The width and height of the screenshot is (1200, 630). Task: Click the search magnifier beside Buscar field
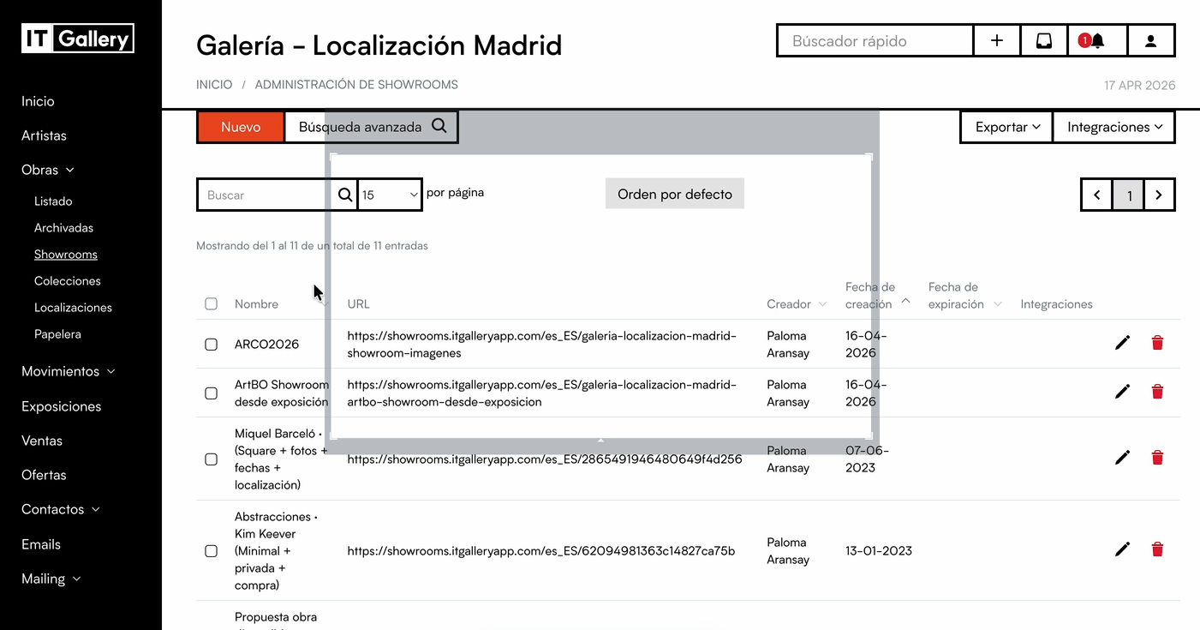pos(345,195)
